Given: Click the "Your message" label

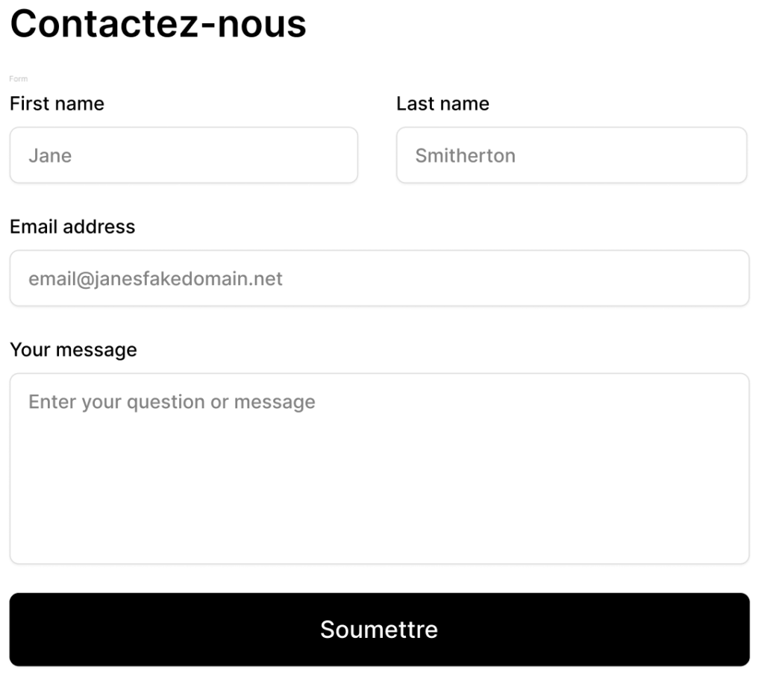Looking at the screenshot, I should 73,350.
